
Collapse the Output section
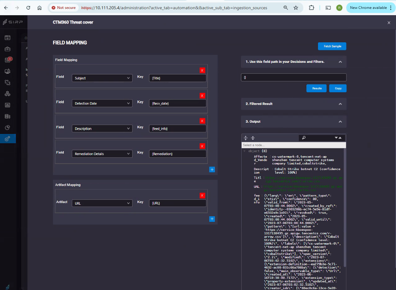tap(340, 122)
